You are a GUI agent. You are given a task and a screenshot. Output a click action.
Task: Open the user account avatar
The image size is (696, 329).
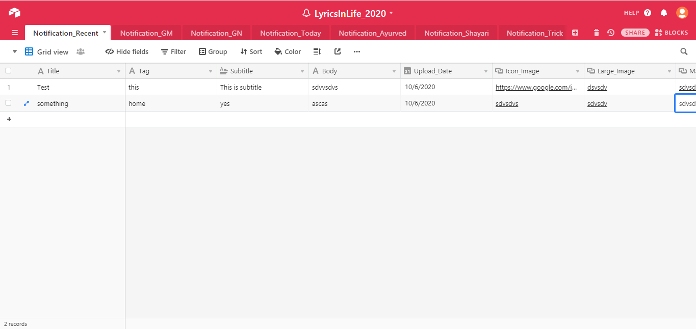pyautogui.click(x=682, y=13)
